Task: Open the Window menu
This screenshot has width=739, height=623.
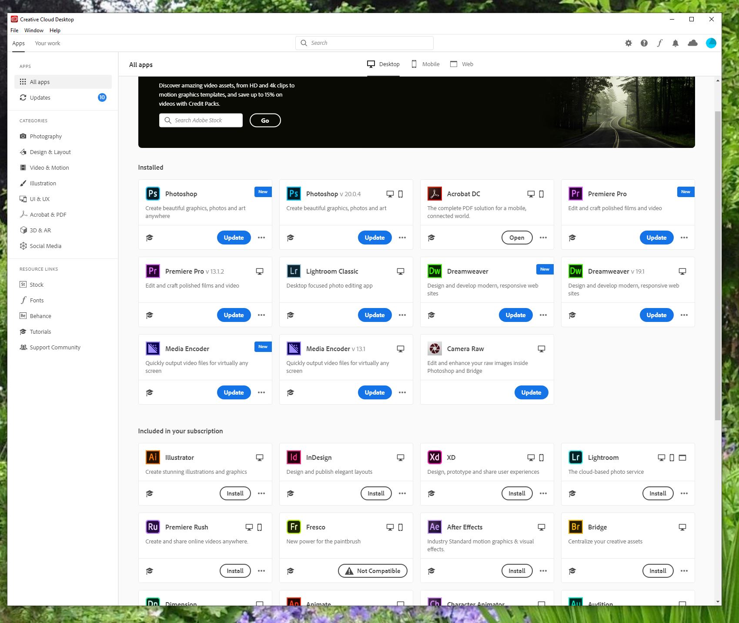Action: coord(33,30)
